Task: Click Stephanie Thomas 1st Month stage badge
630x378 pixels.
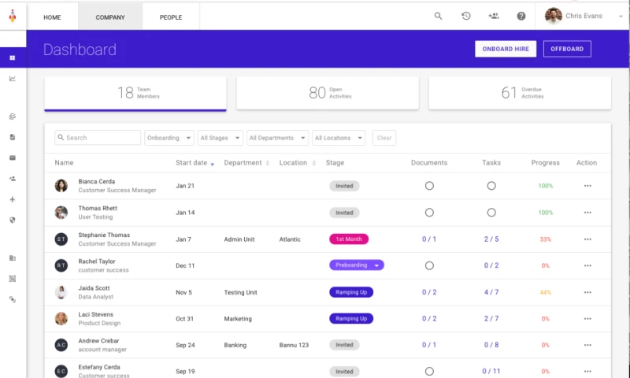Action: (349, 239)
